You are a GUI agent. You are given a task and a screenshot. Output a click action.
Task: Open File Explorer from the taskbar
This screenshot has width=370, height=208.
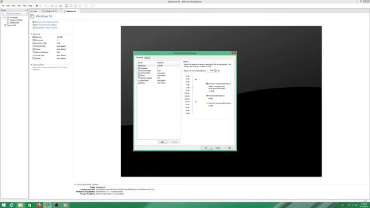(x=21, y=205)
